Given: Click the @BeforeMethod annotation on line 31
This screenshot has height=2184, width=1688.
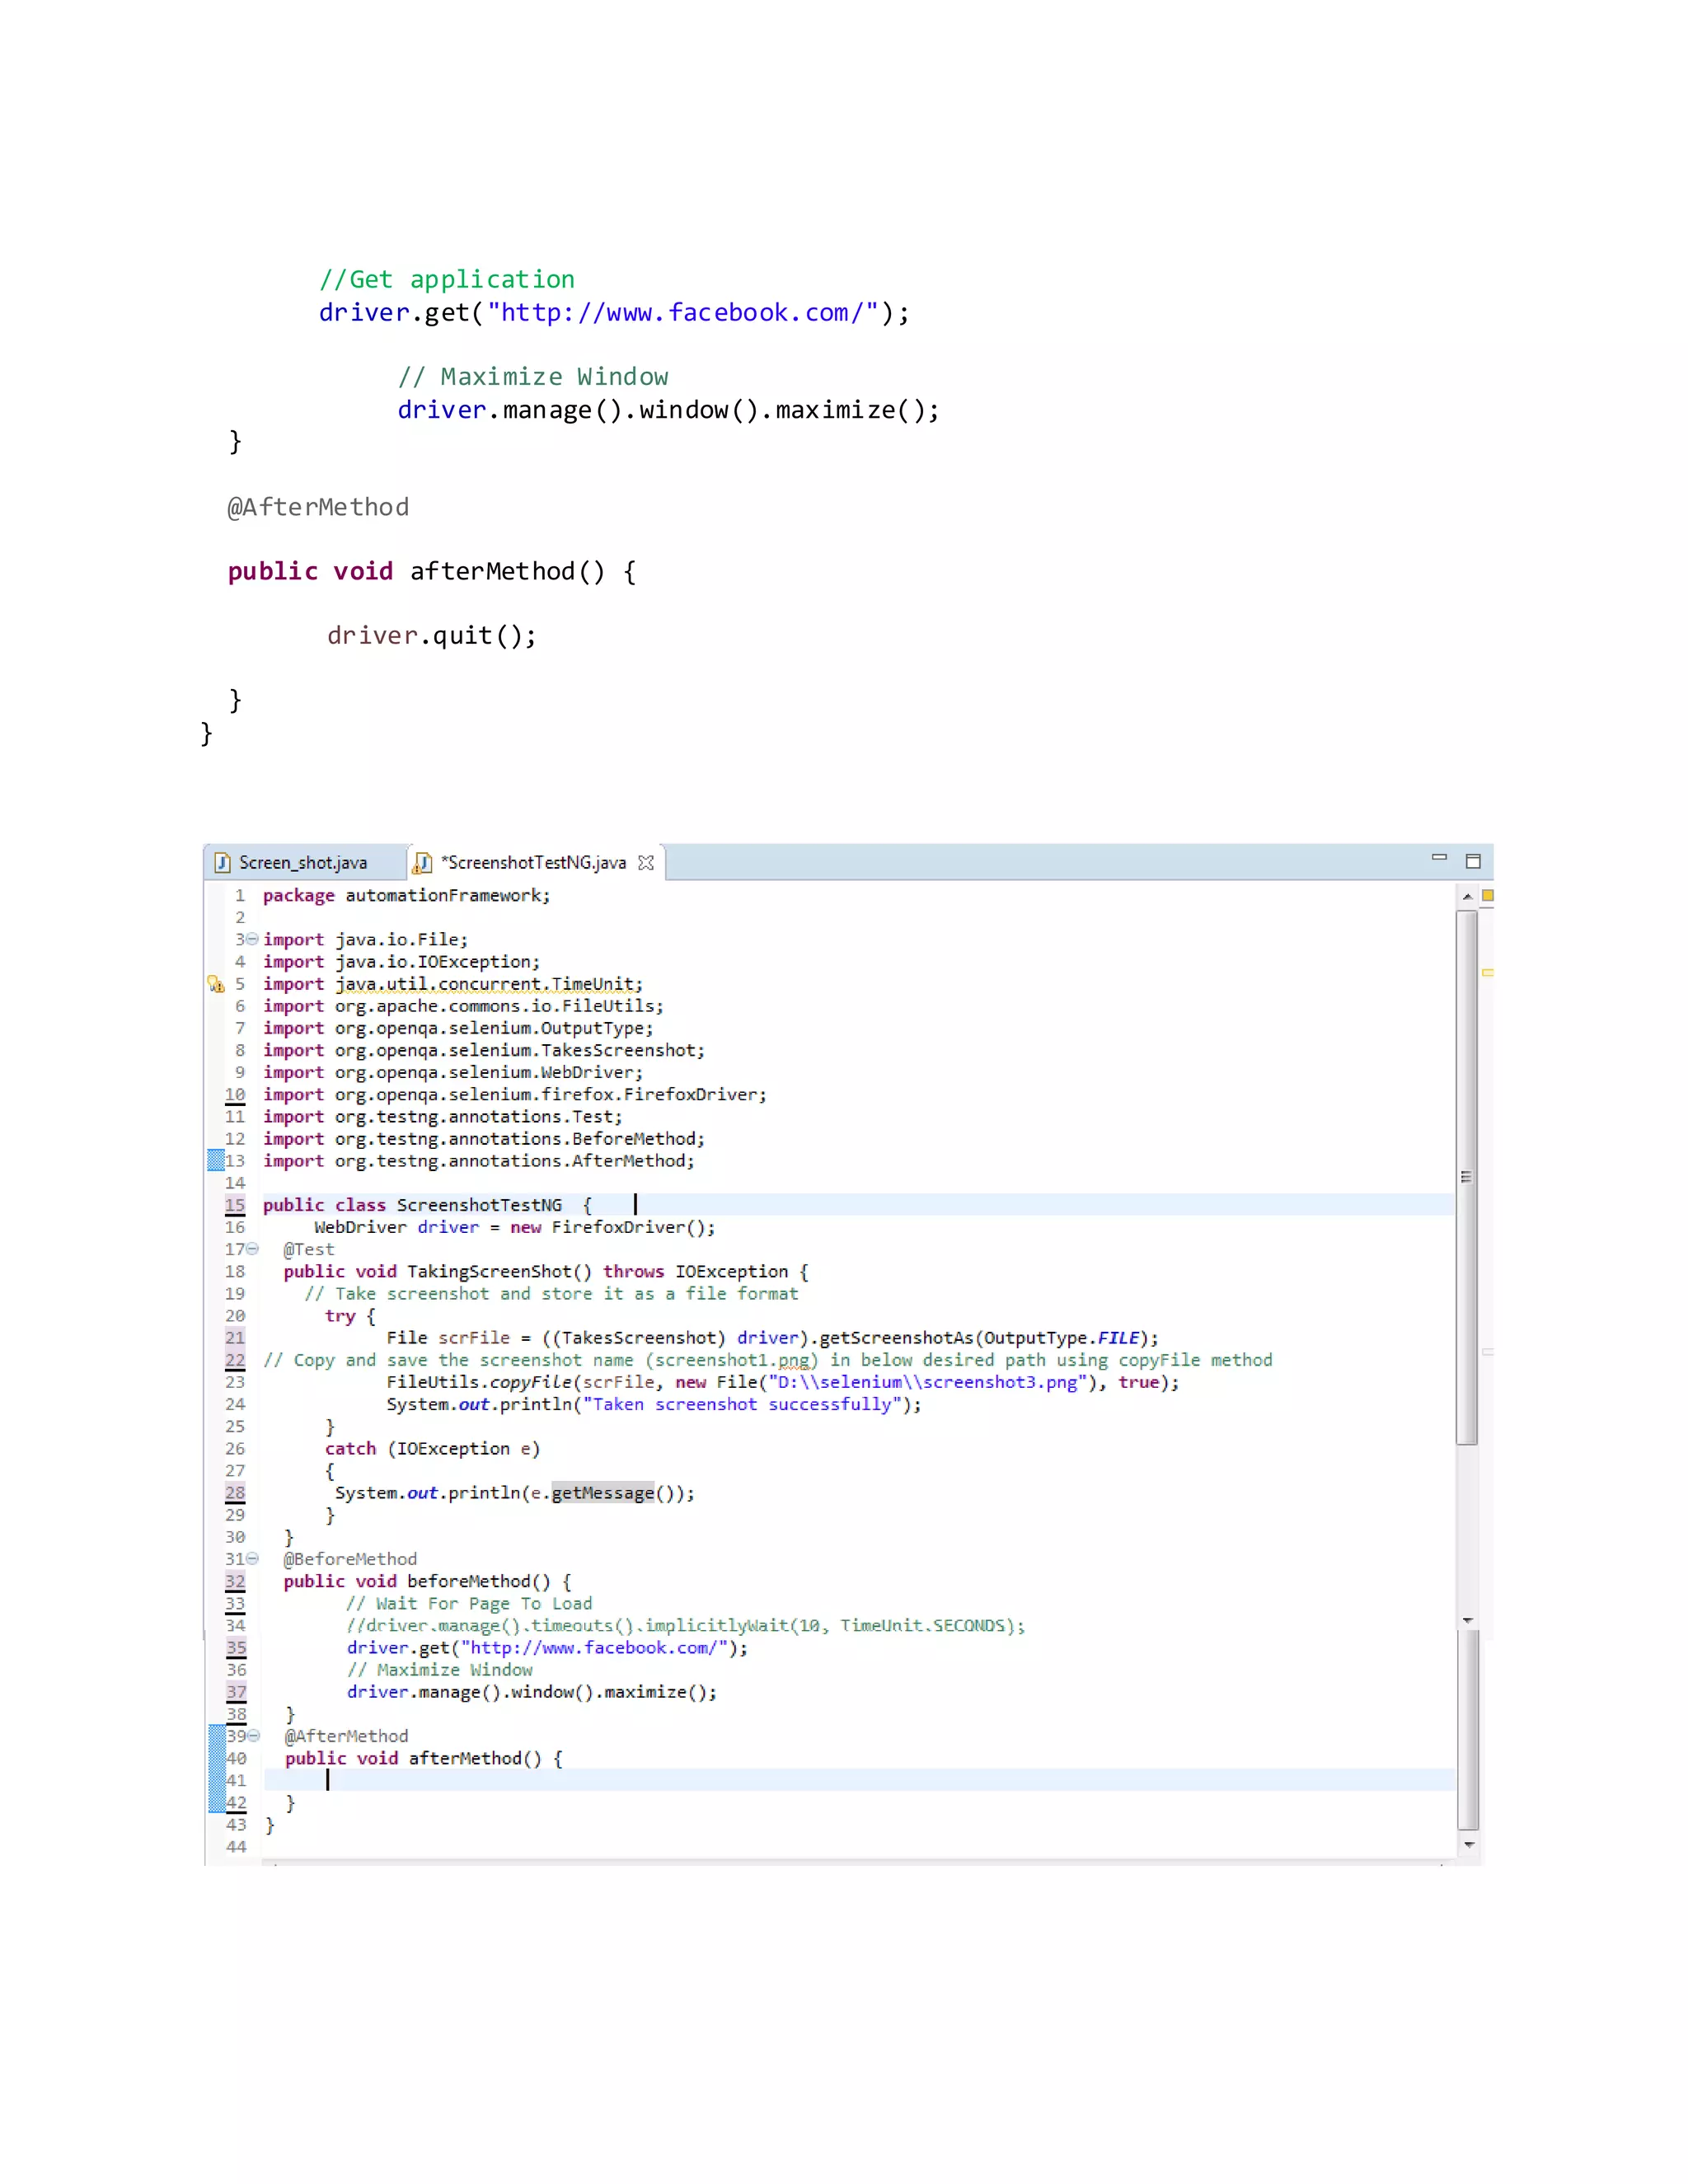Looking at the screenshot, I should click(x=350, y=1559).
